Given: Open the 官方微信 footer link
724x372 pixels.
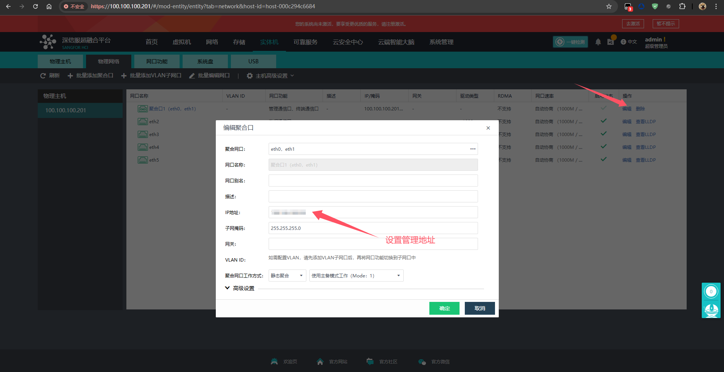Looking at the screenshot, I should pos(434,362).
